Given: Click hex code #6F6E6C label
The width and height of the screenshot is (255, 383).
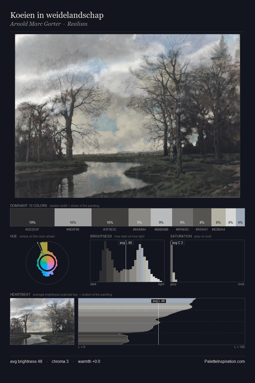Looking at the screenshot, I should (183, 230).
